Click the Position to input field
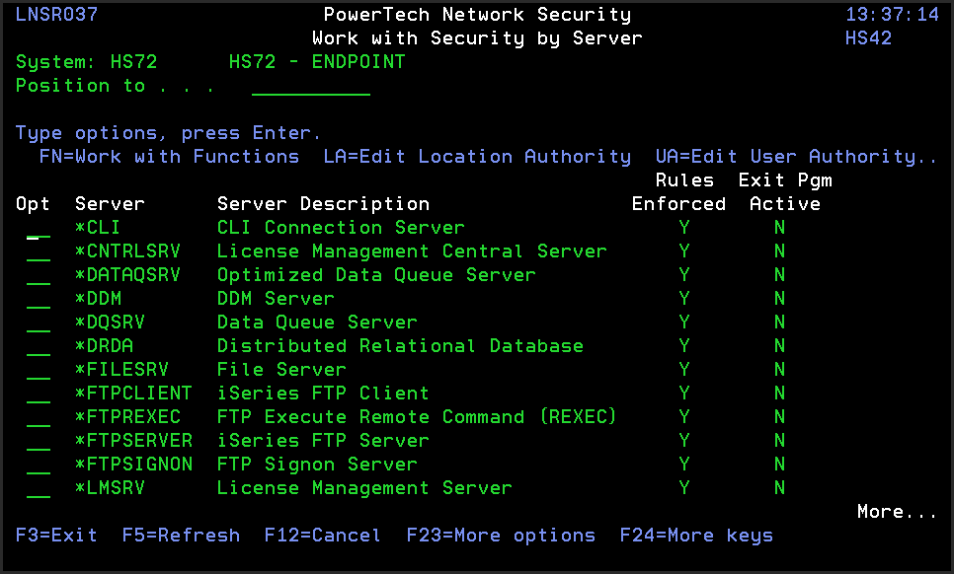The width and height of the screenshot is (954, 574). click(311, 87)
